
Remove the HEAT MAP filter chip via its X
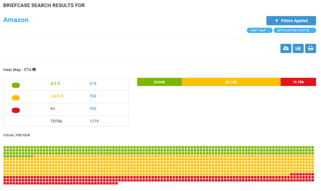tap(269, 30)
